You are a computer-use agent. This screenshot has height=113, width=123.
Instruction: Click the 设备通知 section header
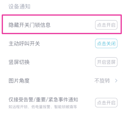point(19,7)
